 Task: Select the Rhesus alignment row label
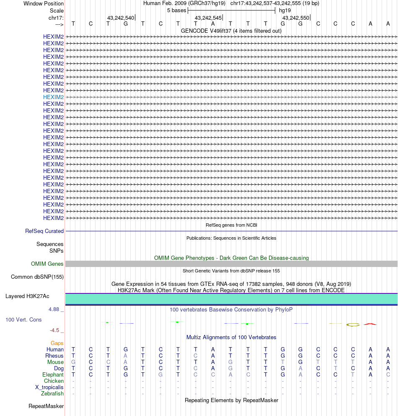(54, 356)
